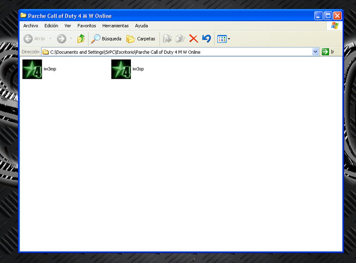Expand the address bar dropdown list
This screenshot has width=356, height=263.
coord(316,52)
